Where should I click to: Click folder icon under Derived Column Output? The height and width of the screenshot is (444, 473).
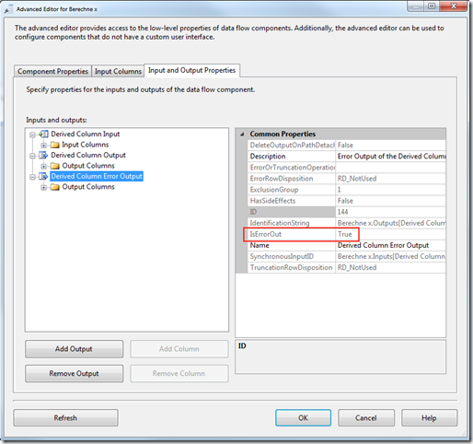[x=55, y=166]
